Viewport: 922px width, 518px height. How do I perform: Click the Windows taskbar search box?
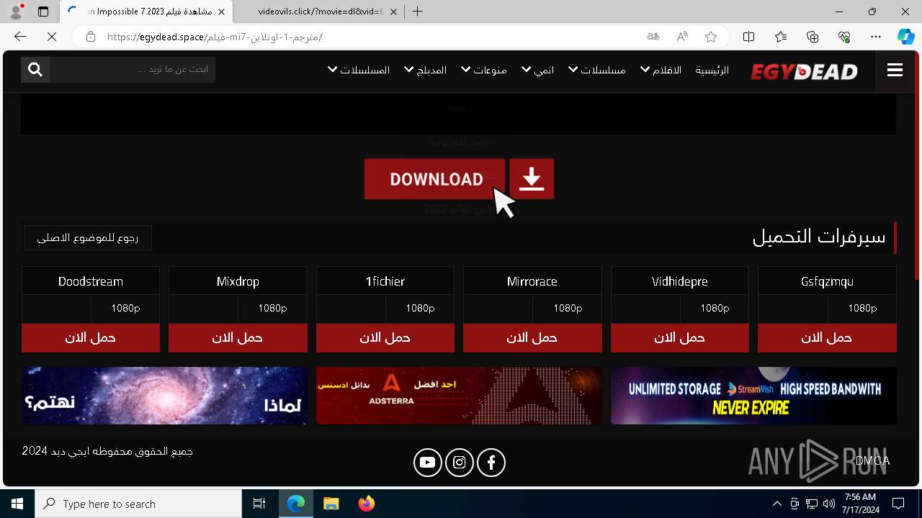click(x=138, y=504)
